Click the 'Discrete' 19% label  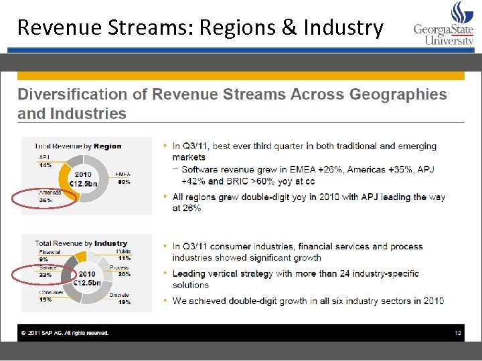click(120, 298)
